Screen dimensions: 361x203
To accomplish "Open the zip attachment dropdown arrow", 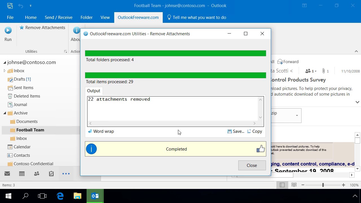I will tap(297, 115).
